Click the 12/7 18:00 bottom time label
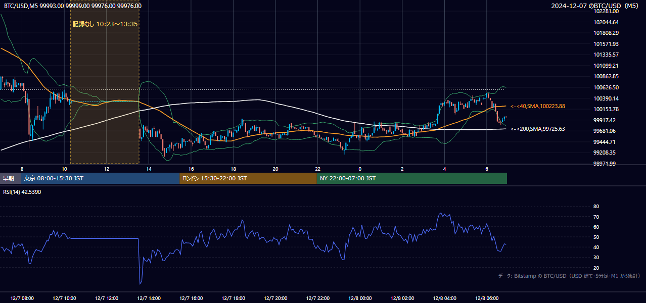This screenshot has width=646, height=303. click(233, 298)
